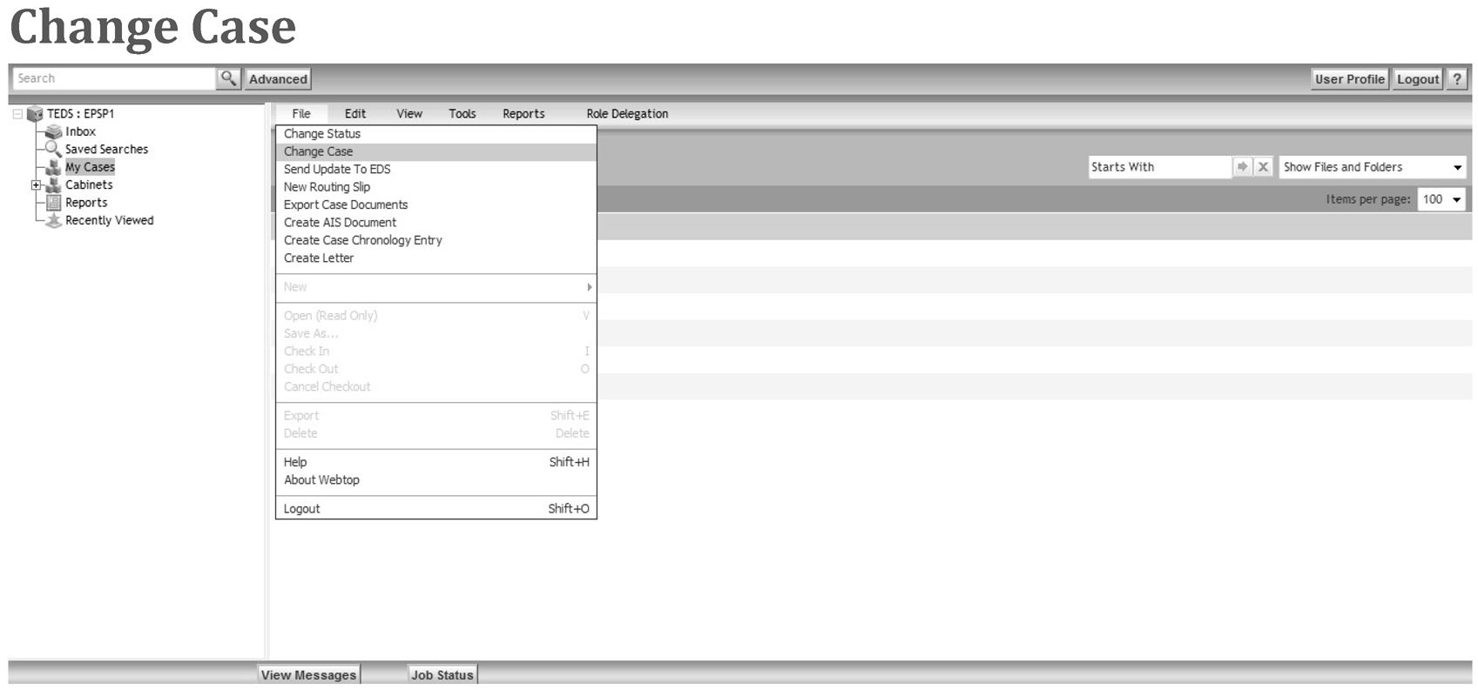Expand the Cabinets tree node
This screenshot has width=1478, height=690.
(36, 184)
